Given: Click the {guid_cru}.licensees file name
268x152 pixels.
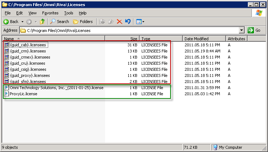Looking at the screenshot, I should (x=28, y=63).
